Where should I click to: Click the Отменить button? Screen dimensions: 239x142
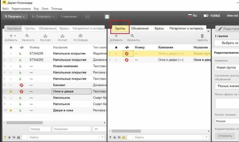(225, 136)
